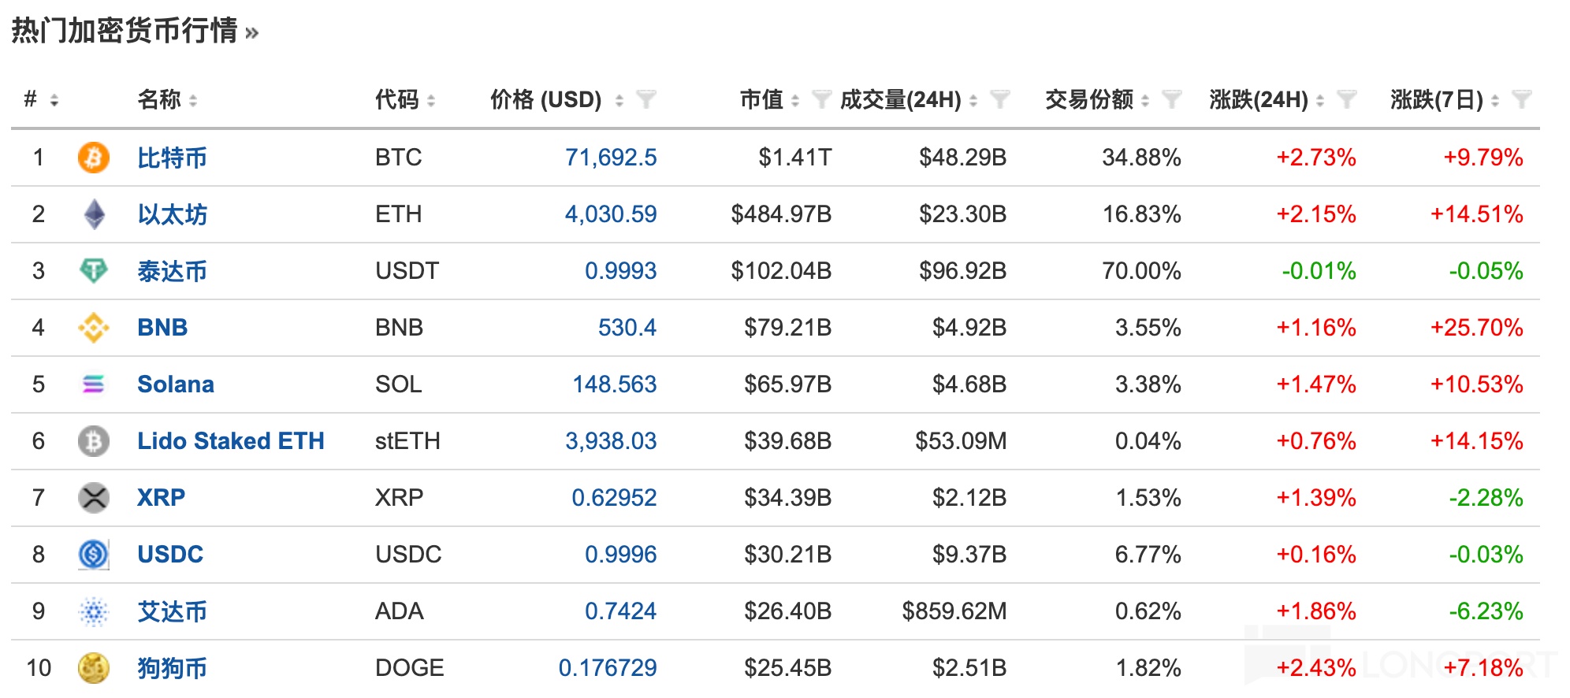
Task: Click the BNB yellow logo icon
Action: point(94,328)
